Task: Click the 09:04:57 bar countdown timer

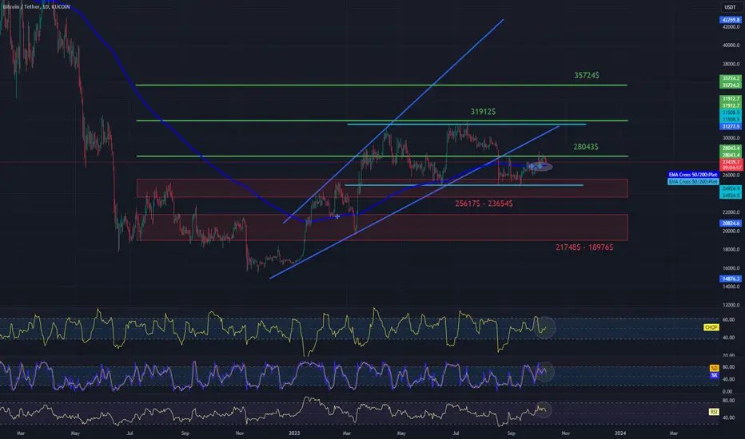Action: coord(731,168)
